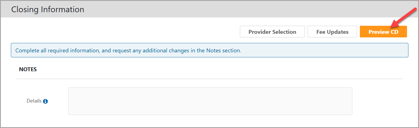Click the divider line under NOTES

coord(209,79)
